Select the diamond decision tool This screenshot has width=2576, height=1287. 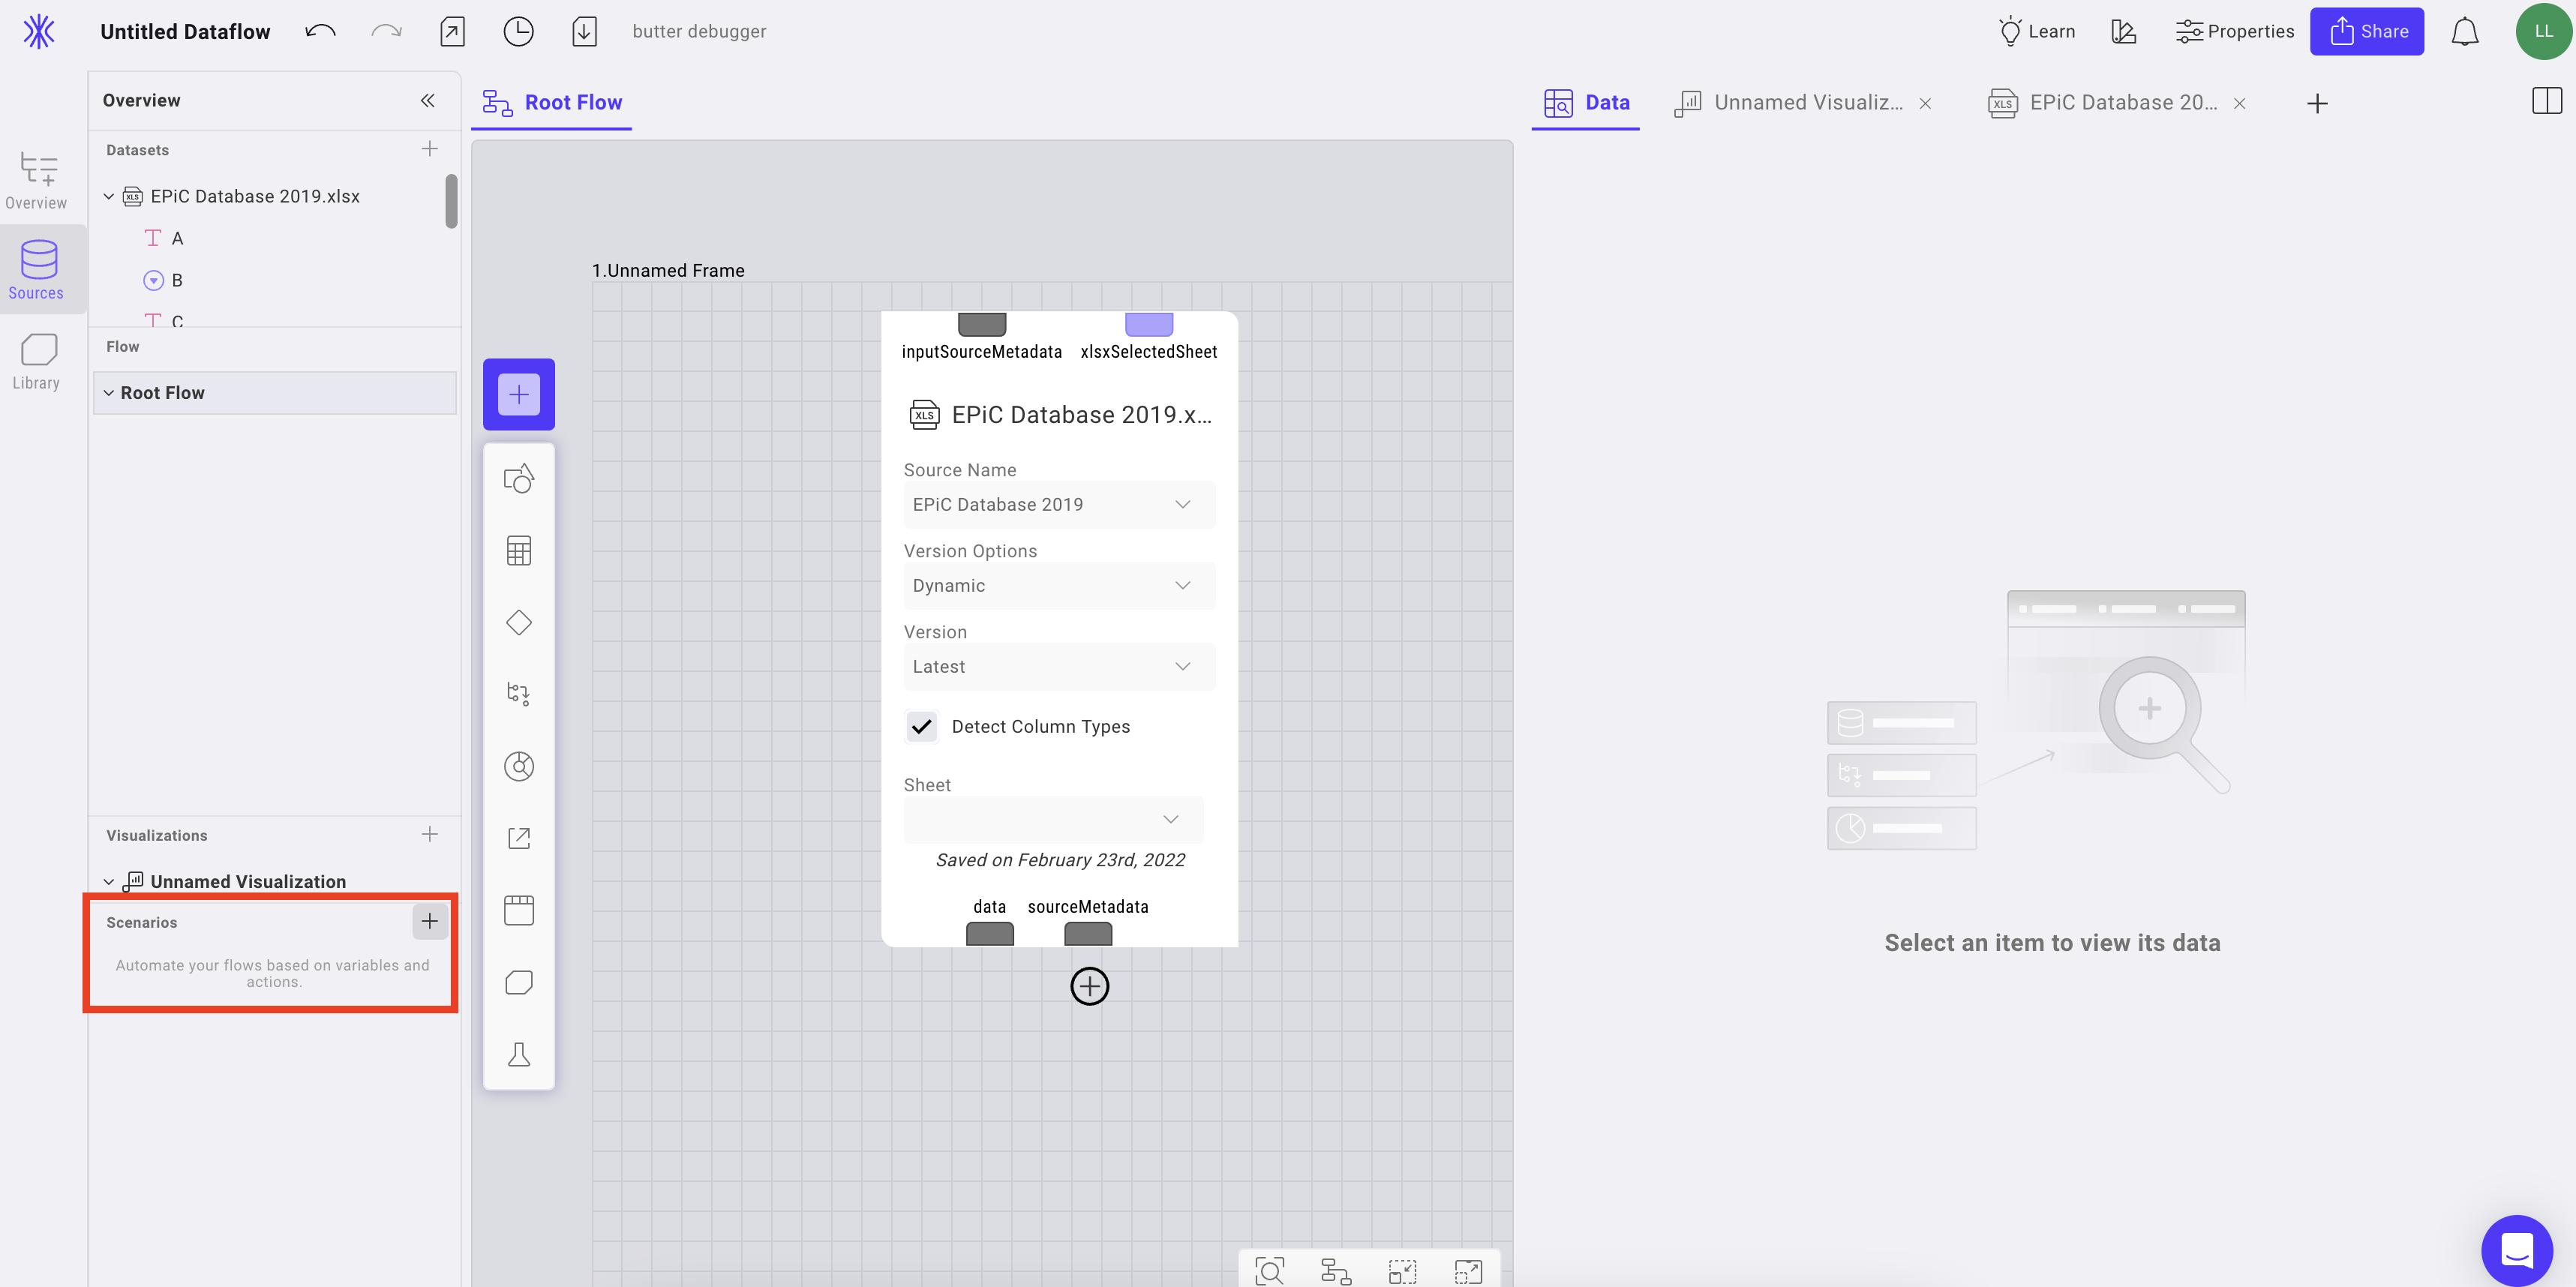click(x=519, y=623)
